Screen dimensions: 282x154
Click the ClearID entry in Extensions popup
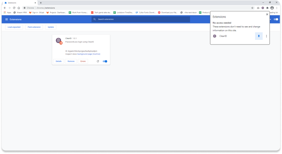click(223, 36)
